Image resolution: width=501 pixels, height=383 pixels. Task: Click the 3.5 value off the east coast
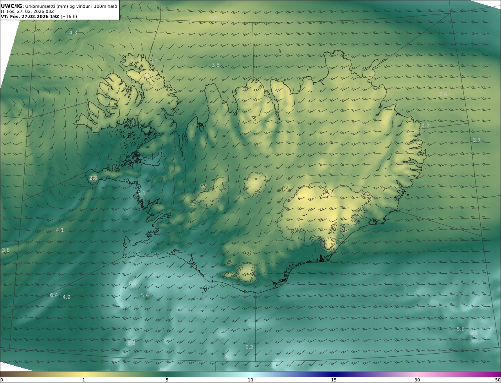coord(425,125)
